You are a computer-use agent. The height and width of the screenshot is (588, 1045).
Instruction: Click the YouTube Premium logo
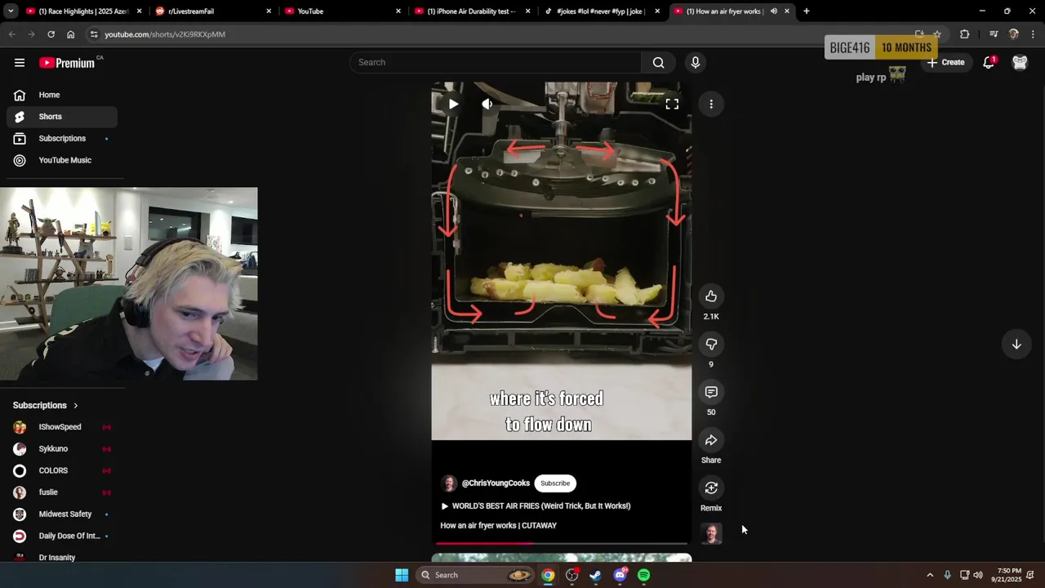tap(67, 63)
